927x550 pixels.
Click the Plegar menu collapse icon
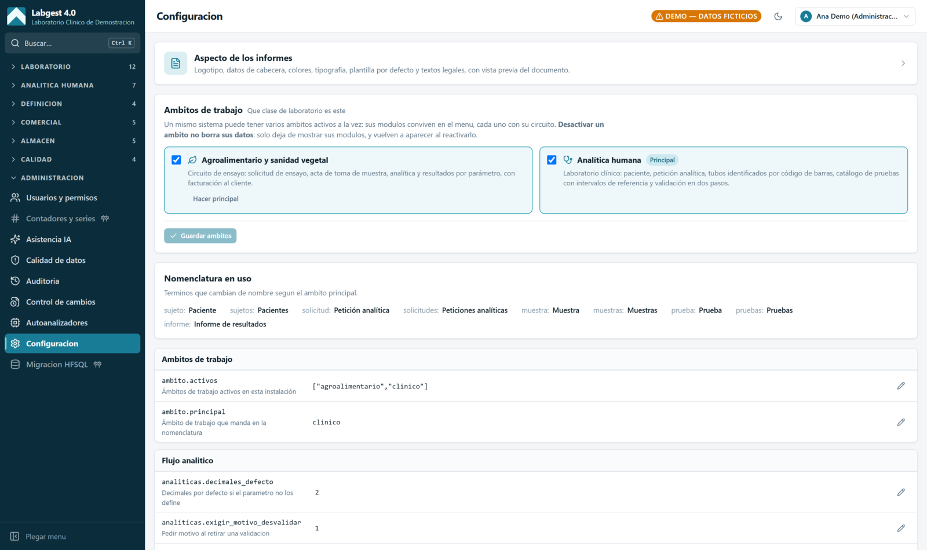pyautogui.click(x=15, y=537)
